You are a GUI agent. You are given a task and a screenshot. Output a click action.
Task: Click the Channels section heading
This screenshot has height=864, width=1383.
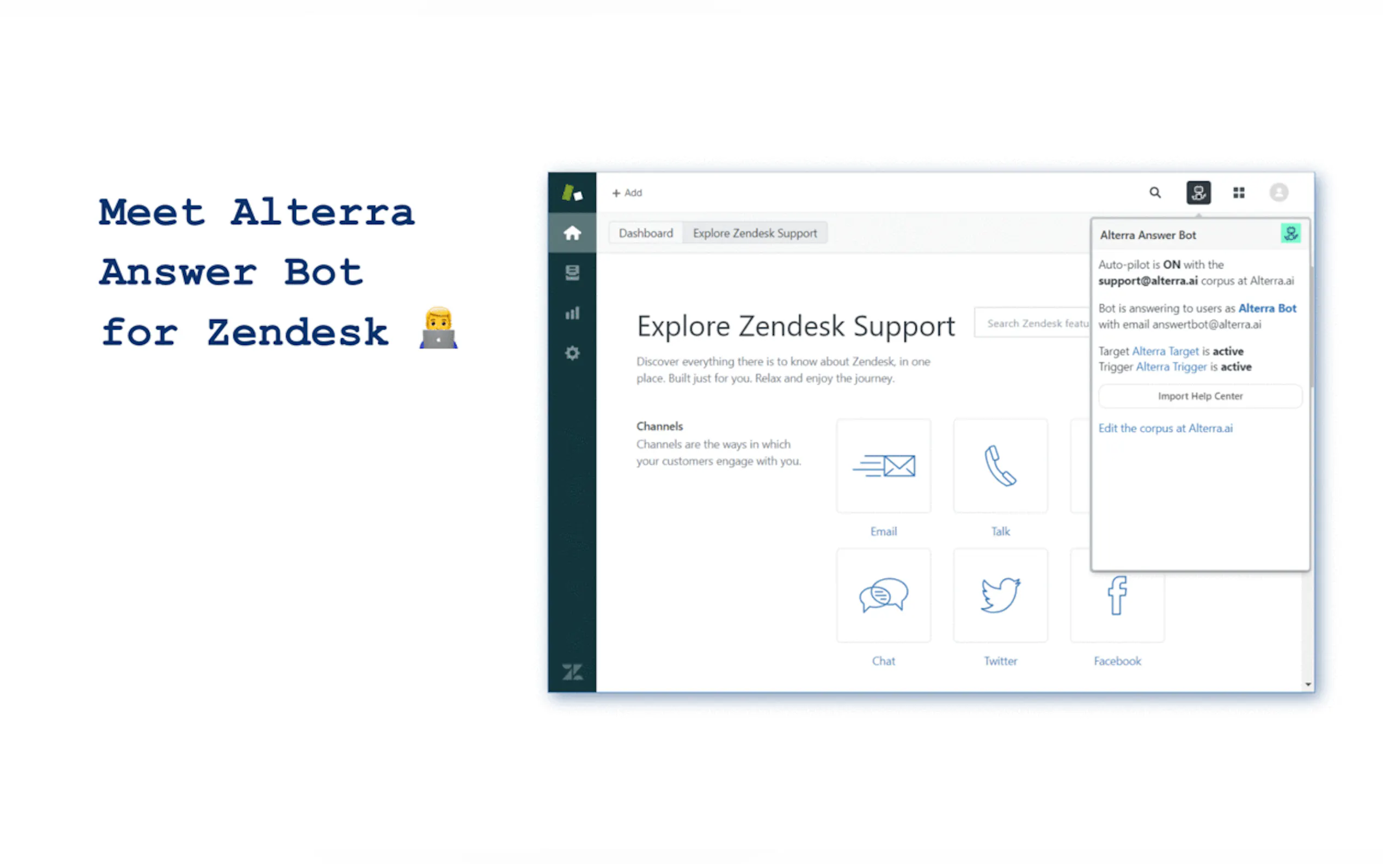point(659,426)
